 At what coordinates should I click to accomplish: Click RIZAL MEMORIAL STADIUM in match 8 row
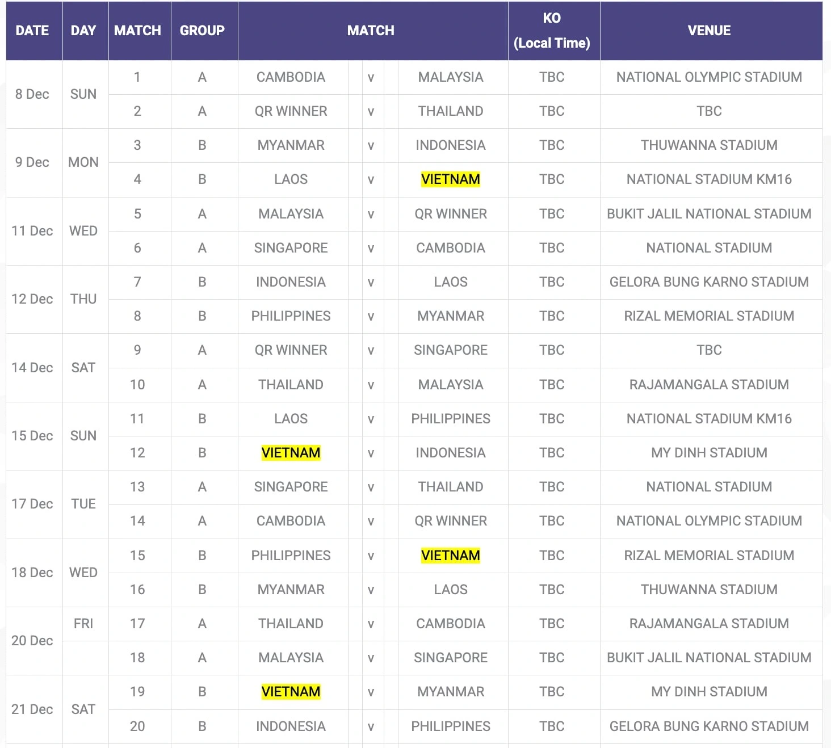[x=710, y=316]
